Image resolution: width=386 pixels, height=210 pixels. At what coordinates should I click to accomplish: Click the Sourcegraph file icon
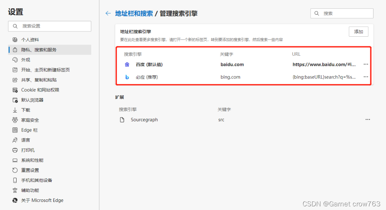122,120
